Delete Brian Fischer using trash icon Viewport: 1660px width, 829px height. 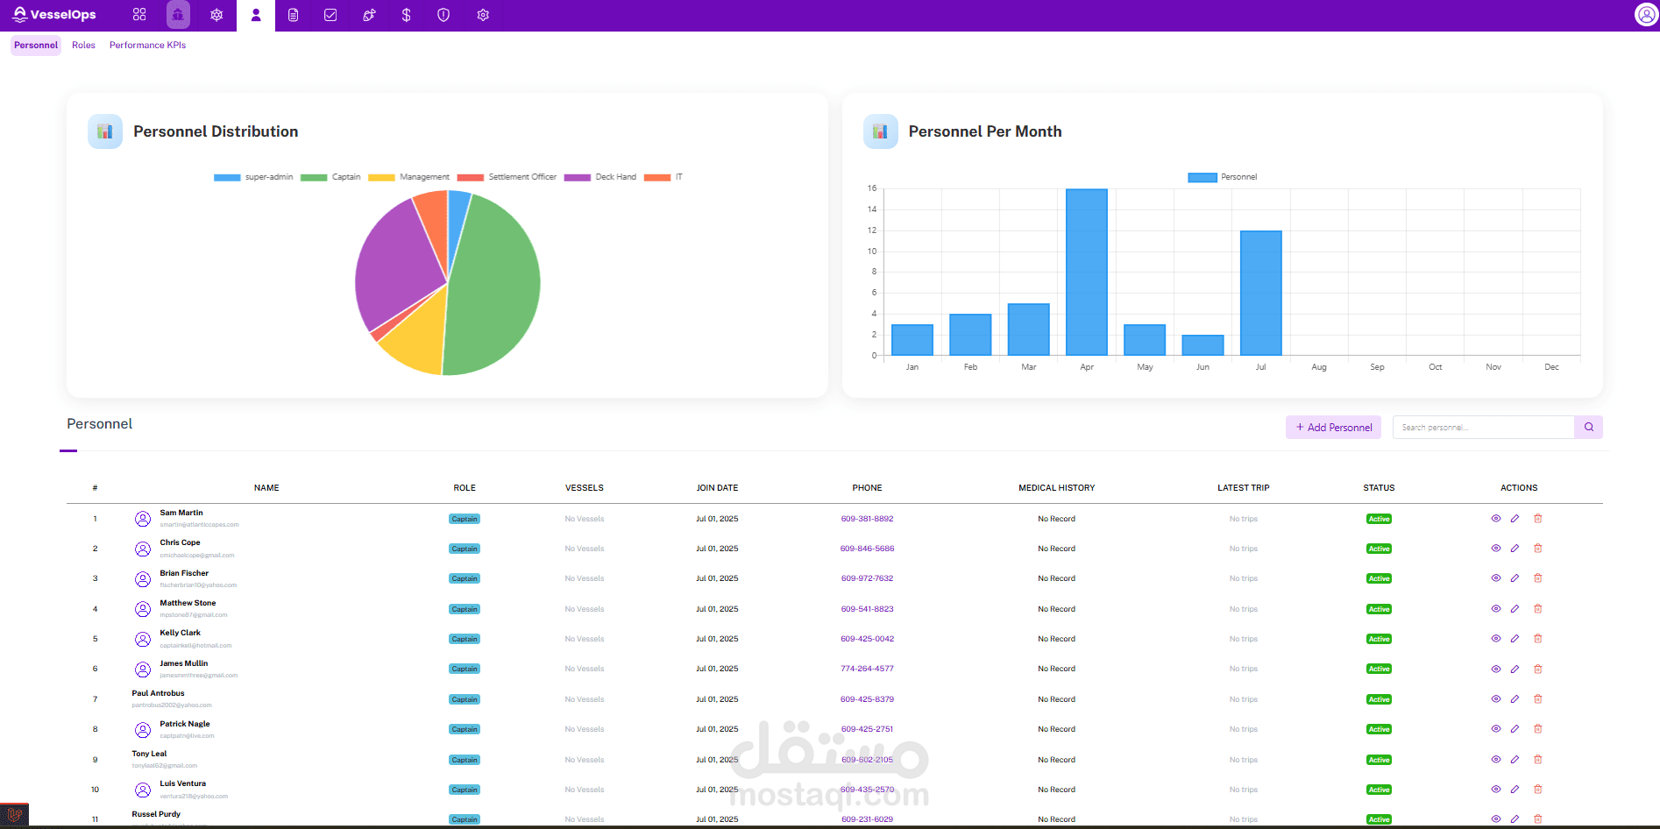point(1538,578)
